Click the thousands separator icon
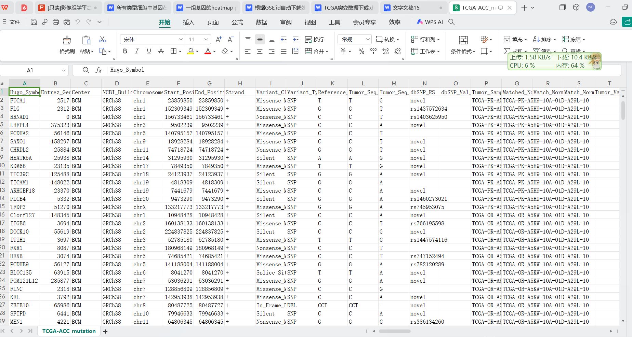Image resolution: width=632 pixels, height=337 pixels. coord(373,51)
